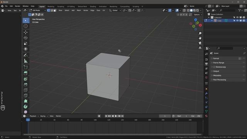Open the Object Data mesh properties tab
247x139 pixels.
coord(206,112)
